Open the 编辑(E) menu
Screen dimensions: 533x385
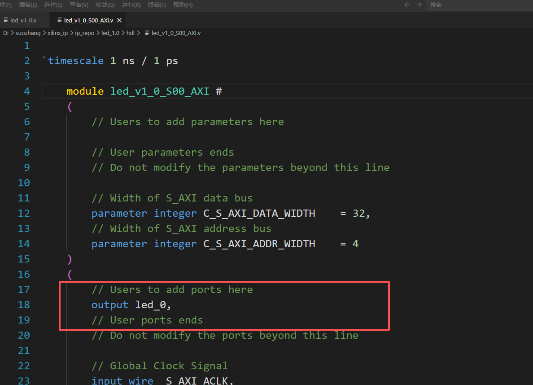pos(28,5)
